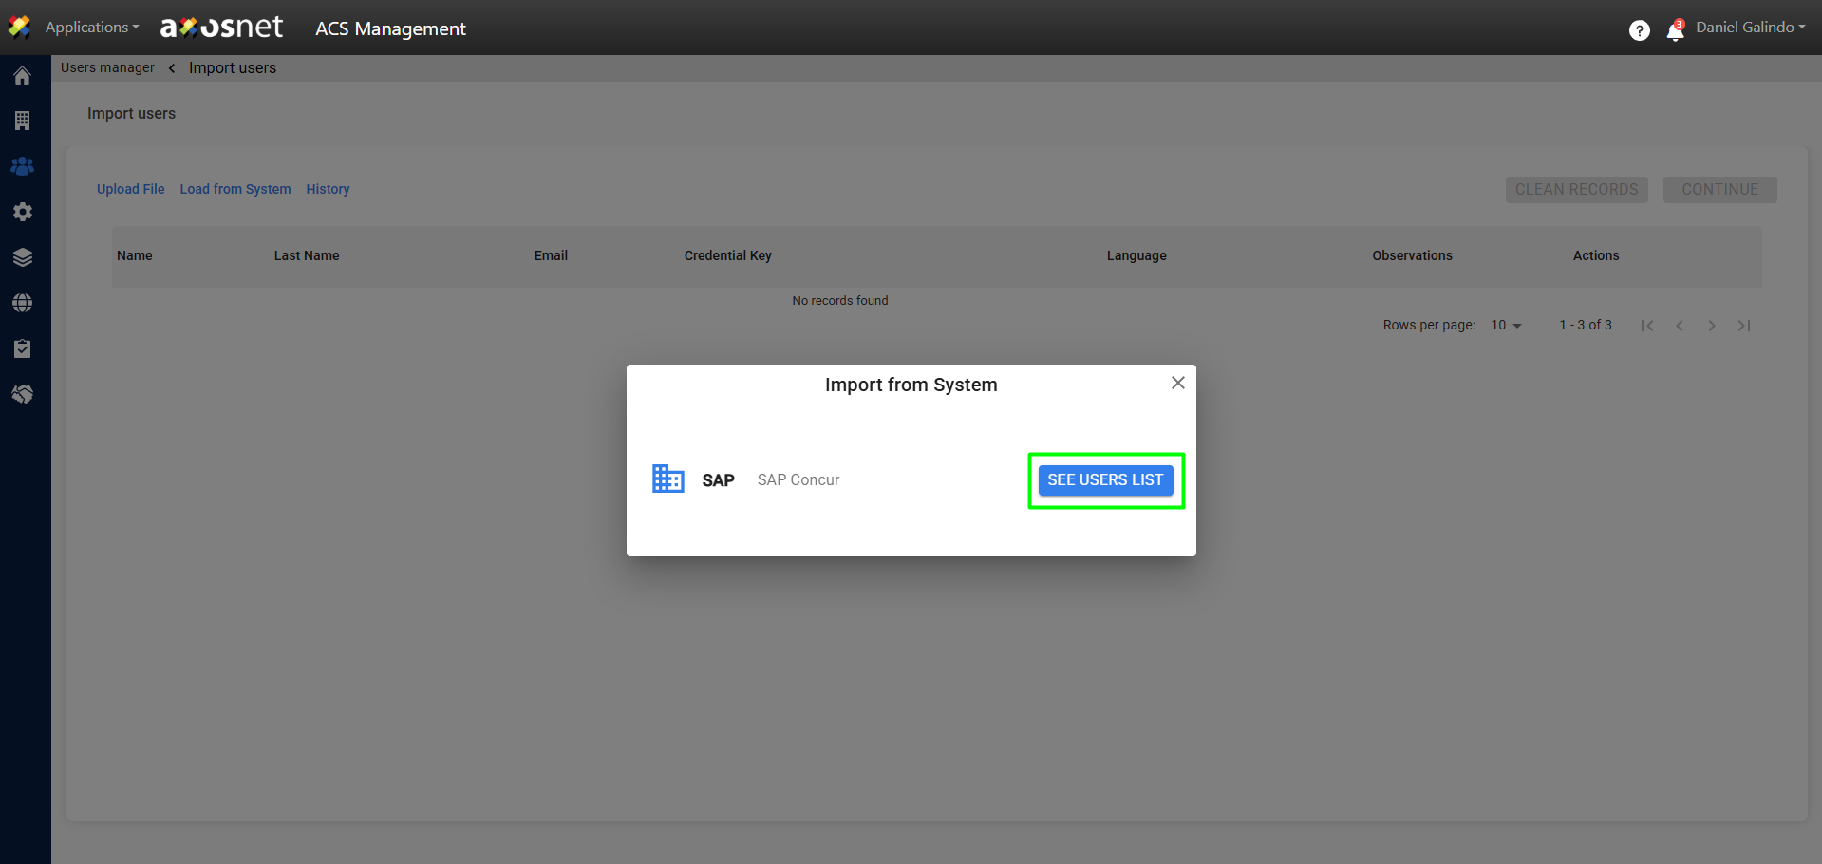Open the help question mark icon

1639,30
